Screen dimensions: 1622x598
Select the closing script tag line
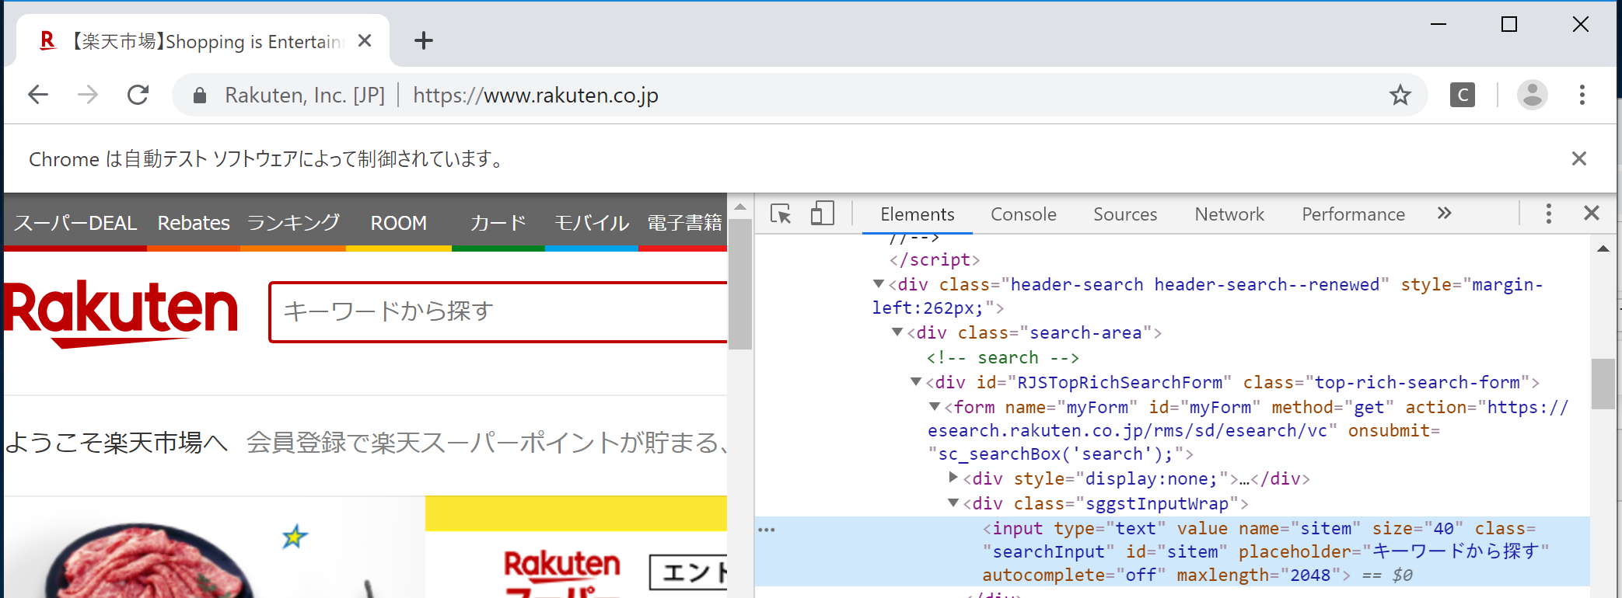935,259
